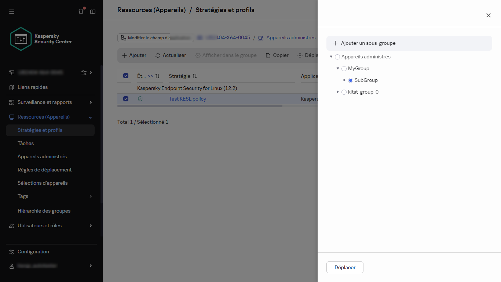Screen dimensions: 501x282
Task: Open the Test KESL policy link
Action: [x=187, y=99]
